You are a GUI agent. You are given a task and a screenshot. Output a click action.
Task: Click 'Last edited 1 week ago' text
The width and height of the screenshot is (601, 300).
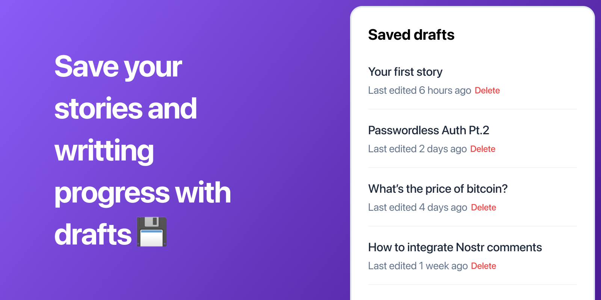coord(418,266)
